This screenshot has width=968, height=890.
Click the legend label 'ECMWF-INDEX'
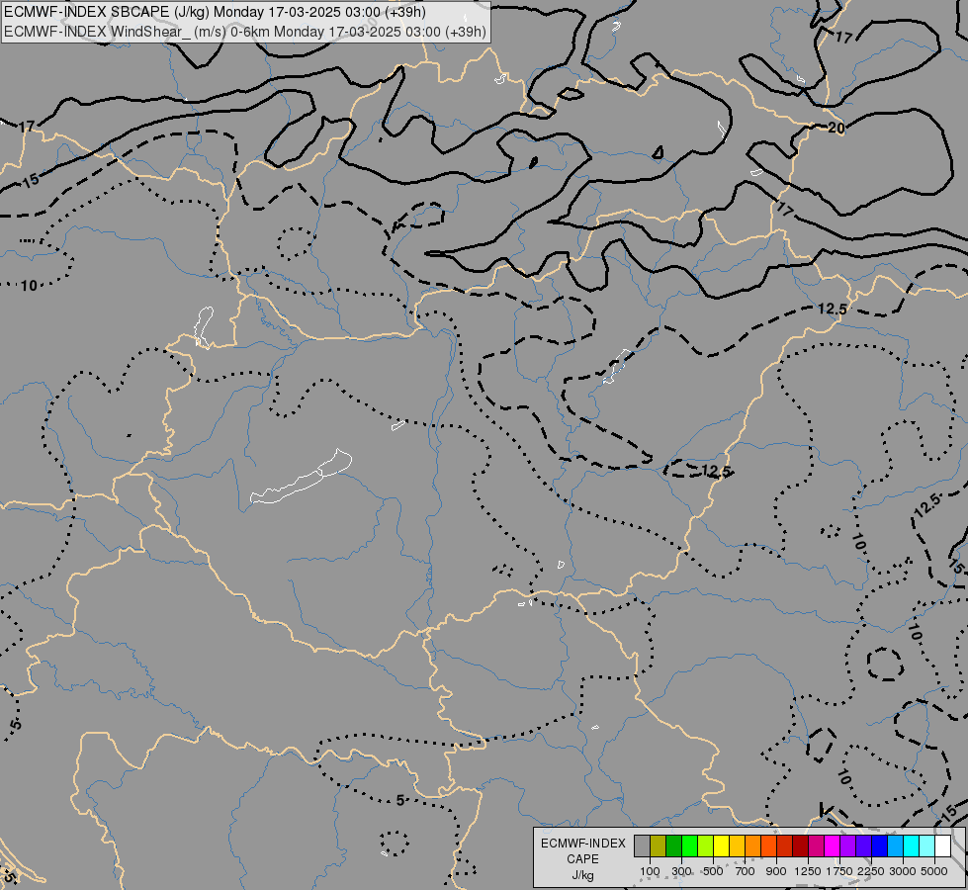tap(582, 844)
